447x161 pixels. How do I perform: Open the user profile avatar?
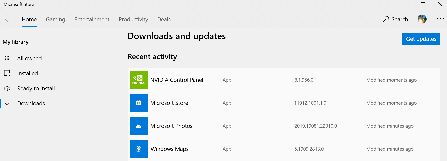tap(422, 19)
